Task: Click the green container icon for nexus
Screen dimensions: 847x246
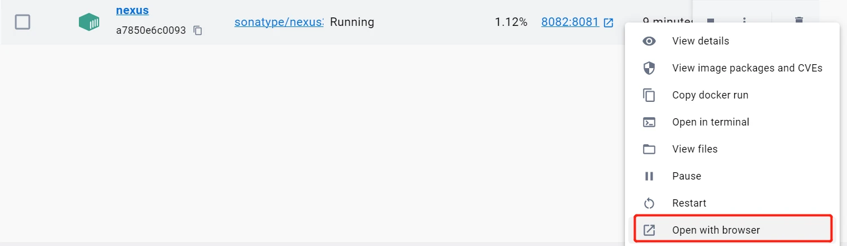Action: tap(88, 22)
